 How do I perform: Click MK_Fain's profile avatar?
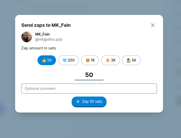point(27,37)
